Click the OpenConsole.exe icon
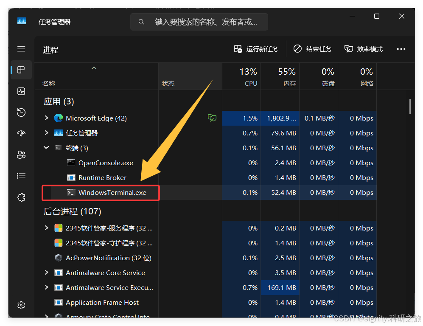The image size is (423, 326). click(71, 163)
